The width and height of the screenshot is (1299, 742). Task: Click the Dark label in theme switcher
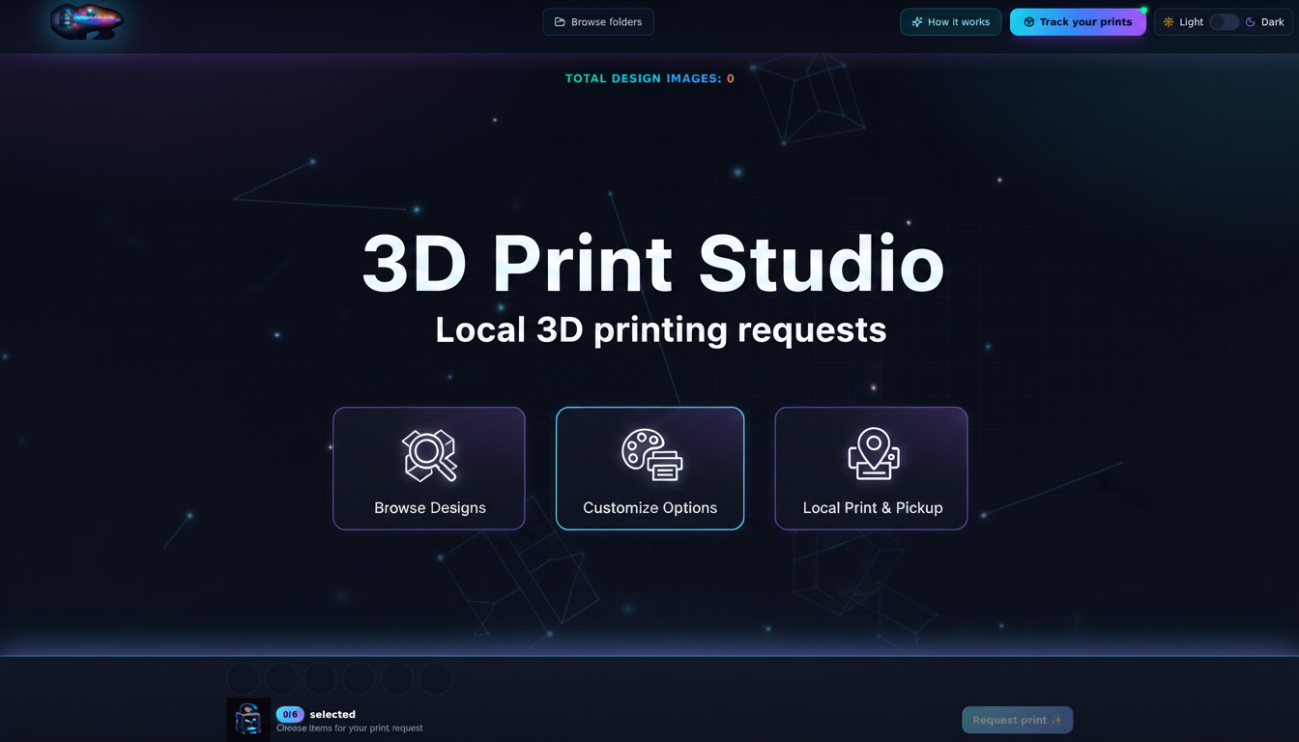(x=1273, y=22)
